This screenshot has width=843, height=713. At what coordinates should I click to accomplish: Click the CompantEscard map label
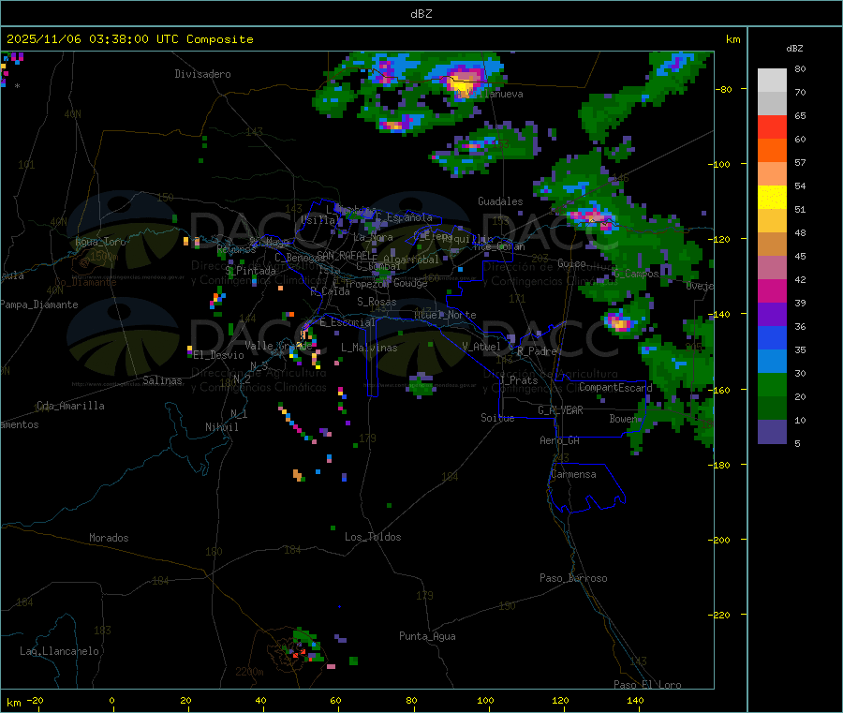tap(615, 387)
